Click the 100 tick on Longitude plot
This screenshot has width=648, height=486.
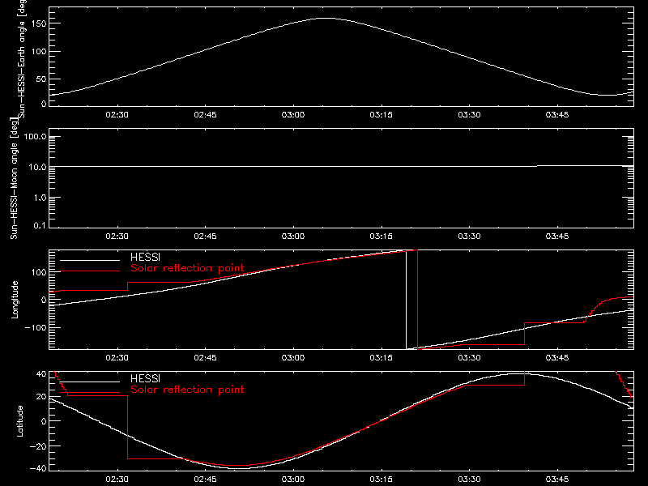pos(39,272)
